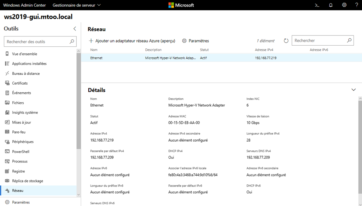The height and width of the screenshot is (206, 362).
Task: Click the help question mark icon
Action: point(356,5)
